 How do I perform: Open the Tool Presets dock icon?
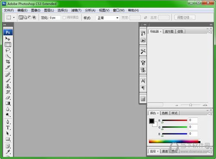point(143,51)
